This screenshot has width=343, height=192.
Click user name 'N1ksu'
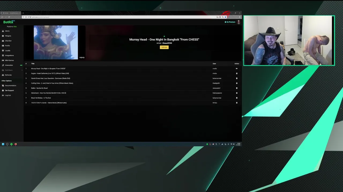pyautogui.click(x=215, y=103)
